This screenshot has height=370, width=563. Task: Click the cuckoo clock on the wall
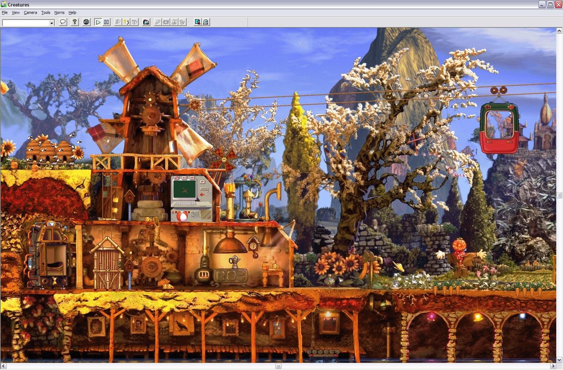[254, 246]
